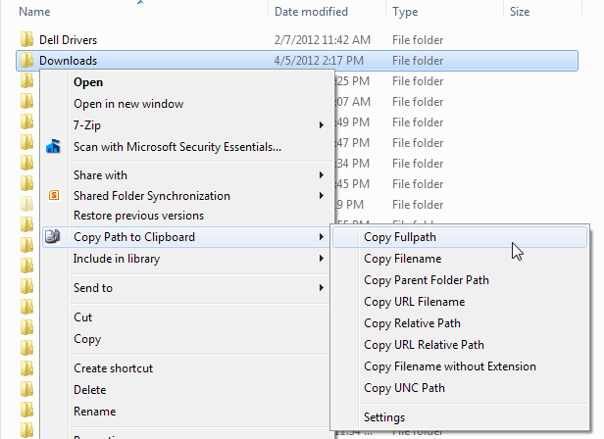
Task: Select Copy Filename without Extension
Action: [450, 366]
